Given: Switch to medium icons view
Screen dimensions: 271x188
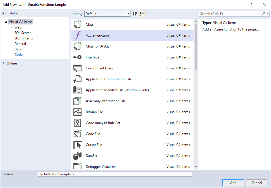Looking at the screenshot, I should click(135, 14).
